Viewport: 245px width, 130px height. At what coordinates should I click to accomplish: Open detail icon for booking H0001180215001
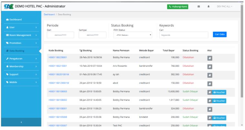pos(210,67)
